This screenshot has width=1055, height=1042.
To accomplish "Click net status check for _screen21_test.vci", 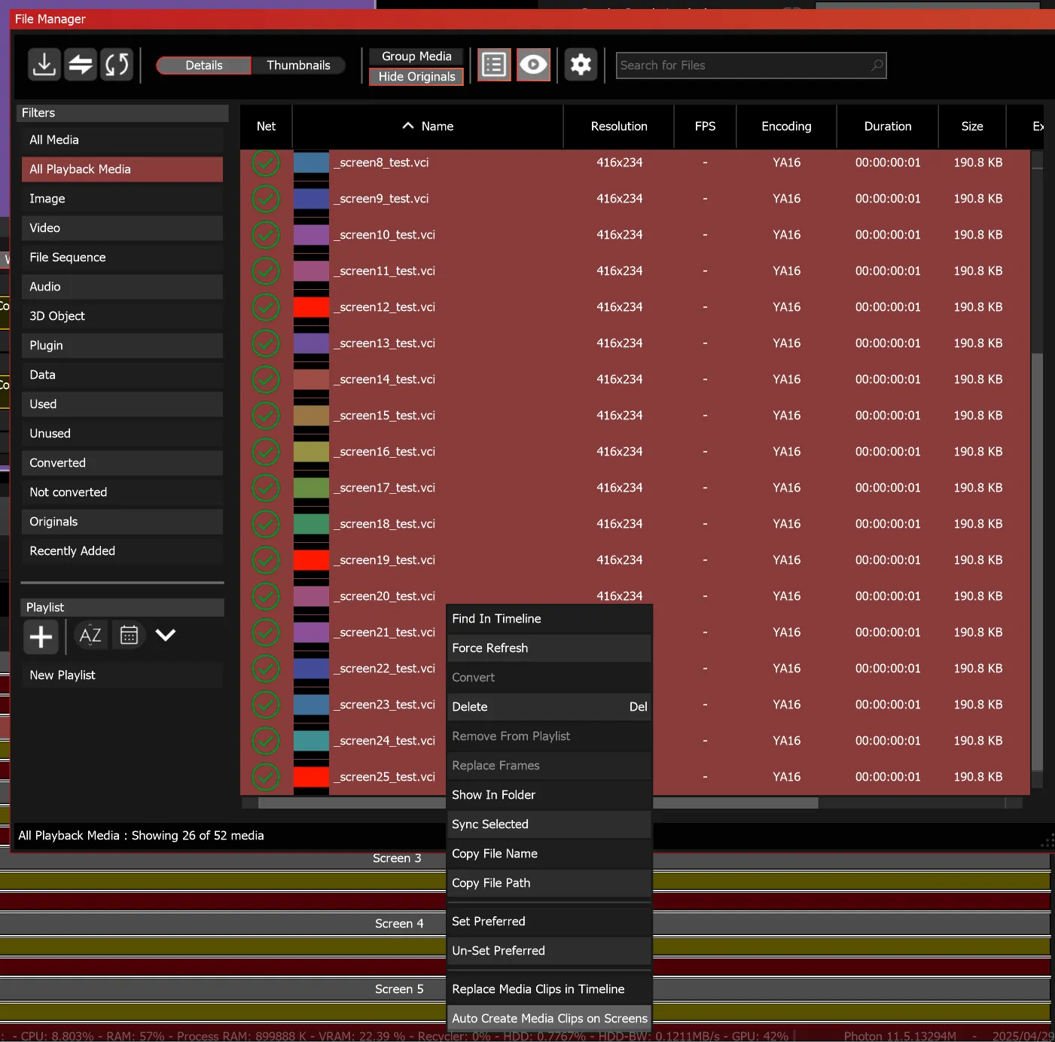I will [266, 632].
